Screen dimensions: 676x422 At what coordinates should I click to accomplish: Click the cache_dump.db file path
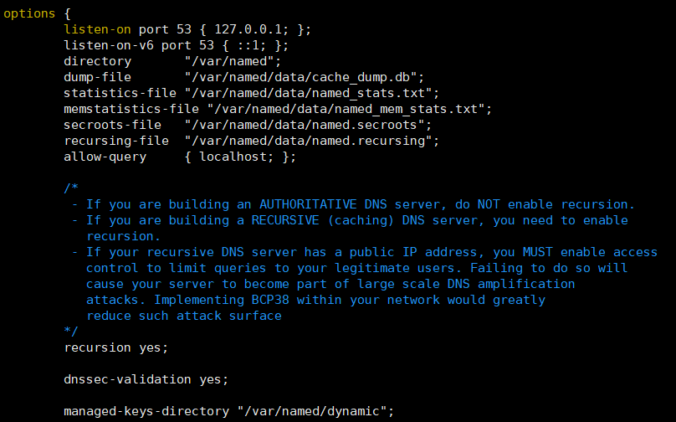[300, 77]
